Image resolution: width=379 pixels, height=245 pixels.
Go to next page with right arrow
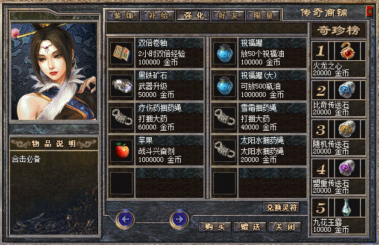pyautogui.click(x=180, y=219)
